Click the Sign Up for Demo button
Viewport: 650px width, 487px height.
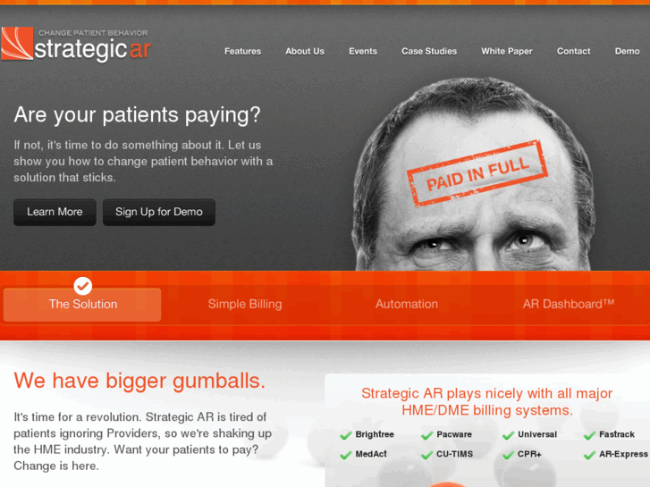point(159,212)
